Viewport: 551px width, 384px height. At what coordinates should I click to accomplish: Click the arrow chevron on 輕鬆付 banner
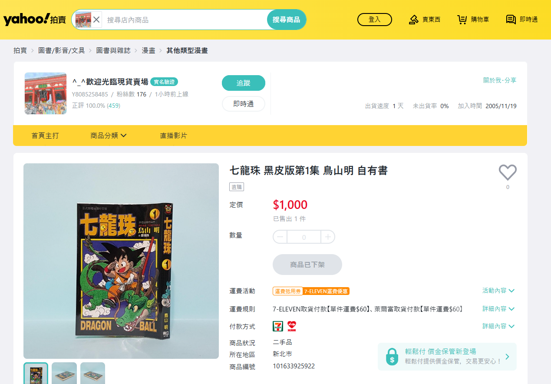(x=508, y=357)
